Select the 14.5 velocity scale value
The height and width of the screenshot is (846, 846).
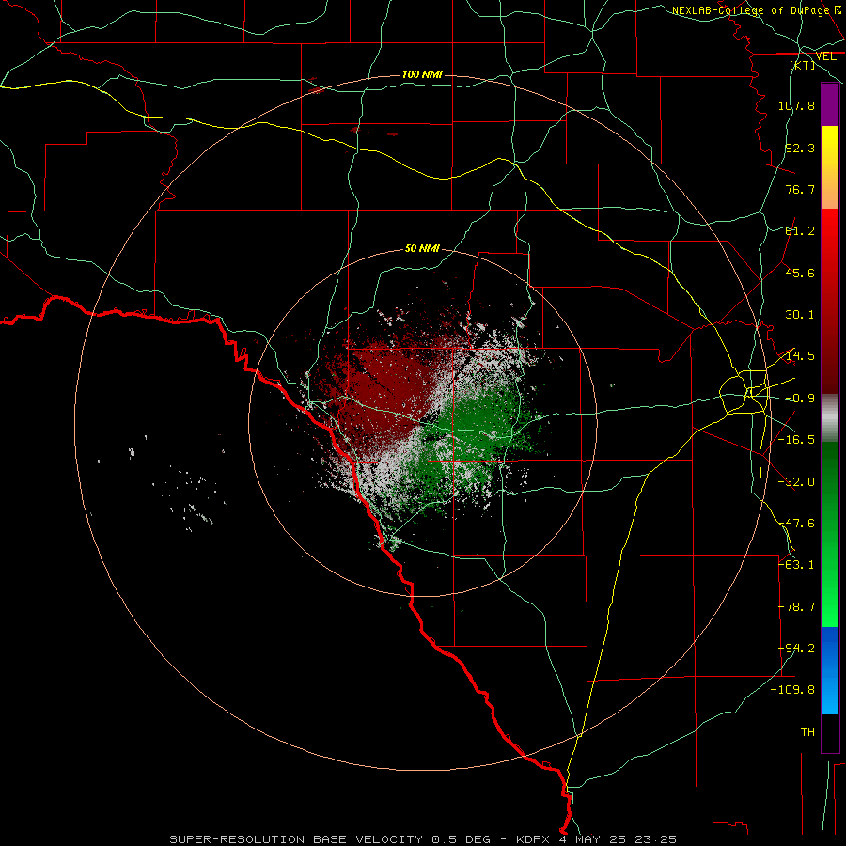(800, 356)
